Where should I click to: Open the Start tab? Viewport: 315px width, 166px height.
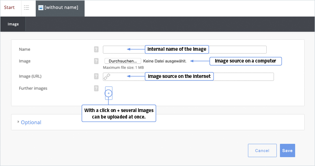pyautogui.click(x=9, y=7)
